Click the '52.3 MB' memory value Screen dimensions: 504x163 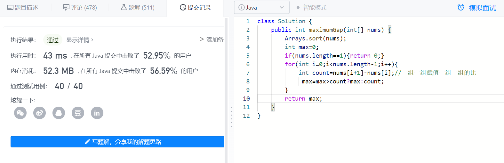59,71
